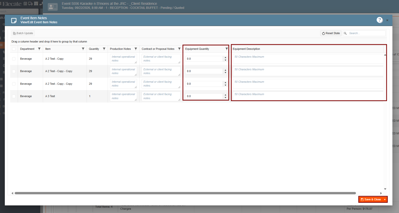The width and height of the screenshot is (399, 213).
Task: Select the A 2 Test - Copy item cell
Action: (x=65, y=59)
